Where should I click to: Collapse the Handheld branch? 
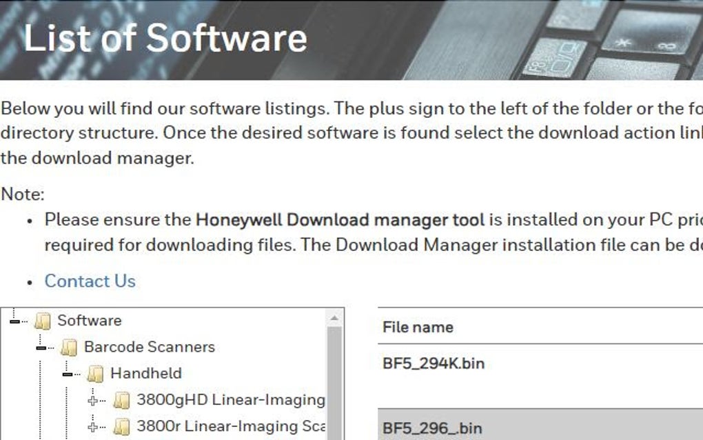[x=66, y=373]
